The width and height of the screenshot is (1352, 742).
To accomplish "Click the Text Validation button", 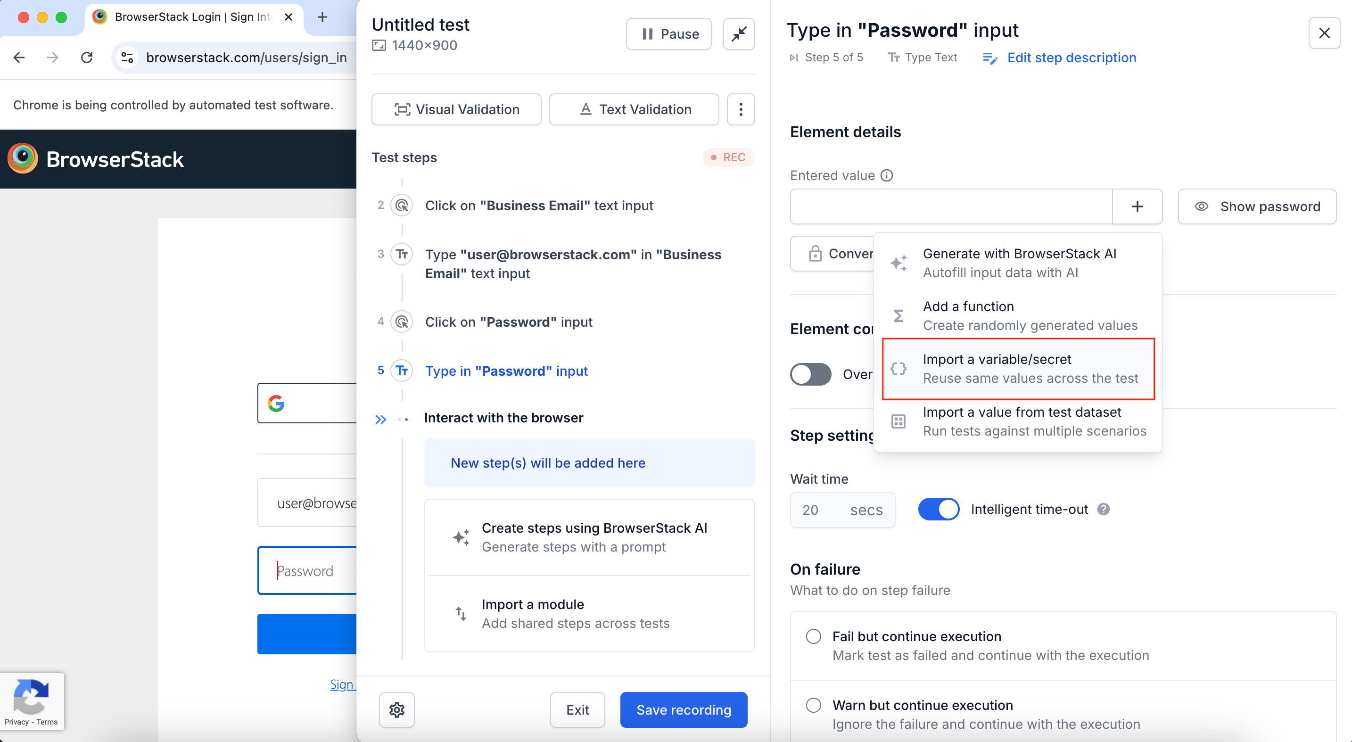I will (x=634, y=109).
